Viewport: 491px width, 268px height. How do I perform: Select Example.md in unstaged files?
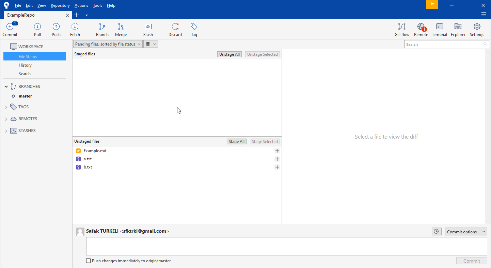point(177,151)
